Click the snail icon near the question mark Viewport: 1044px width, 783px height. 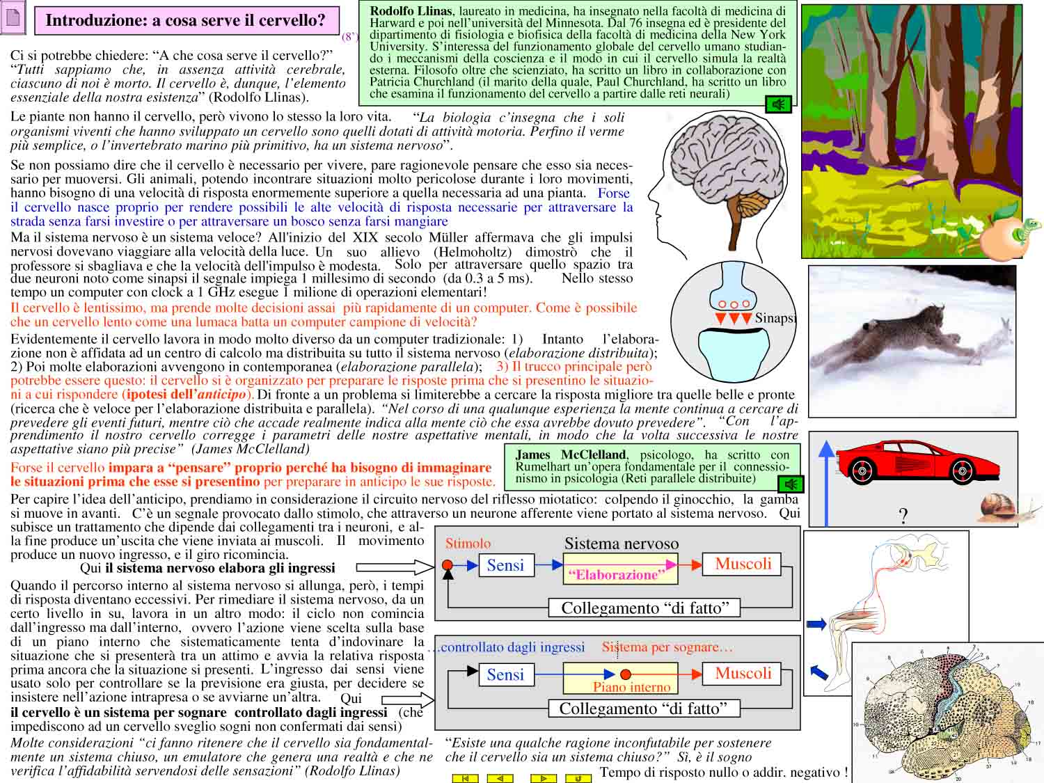[x=1005, y=507]
